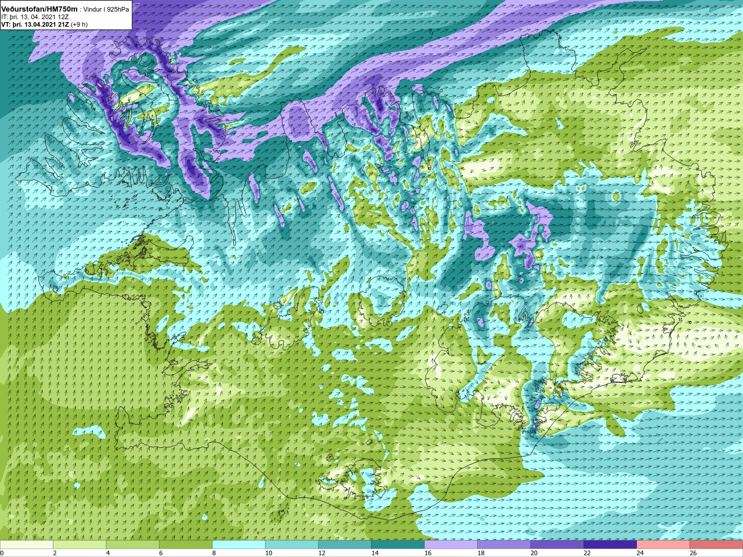Screen dimensions: 743x557
Task: Click the legend value 18
Action: click(x=481, y=553)
